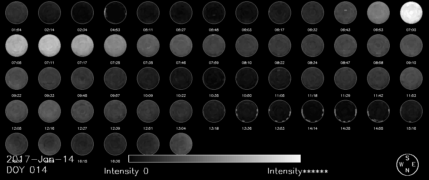
Task: Open the disk image timed 02:14
Action: (49, 12)
